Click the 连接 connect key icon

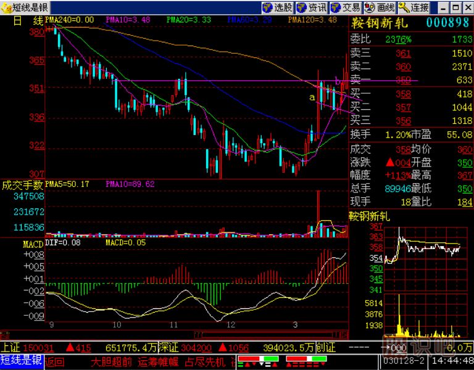414,7
